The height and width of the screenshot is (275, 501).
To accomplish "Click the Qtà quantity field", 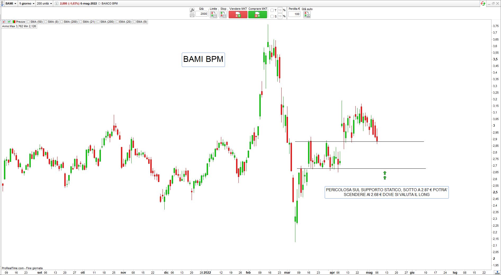I will pos(202,14).
